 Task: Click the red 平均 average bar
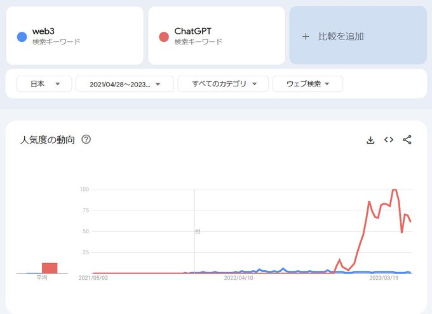pyautogui.click(x=50, y=268)
